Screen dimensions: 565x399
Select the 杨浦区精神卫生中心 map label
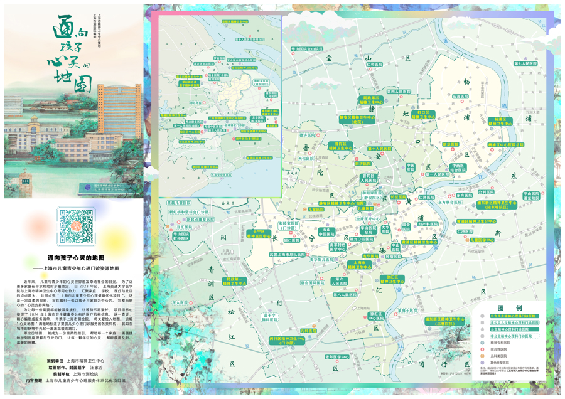click(500, 121)
